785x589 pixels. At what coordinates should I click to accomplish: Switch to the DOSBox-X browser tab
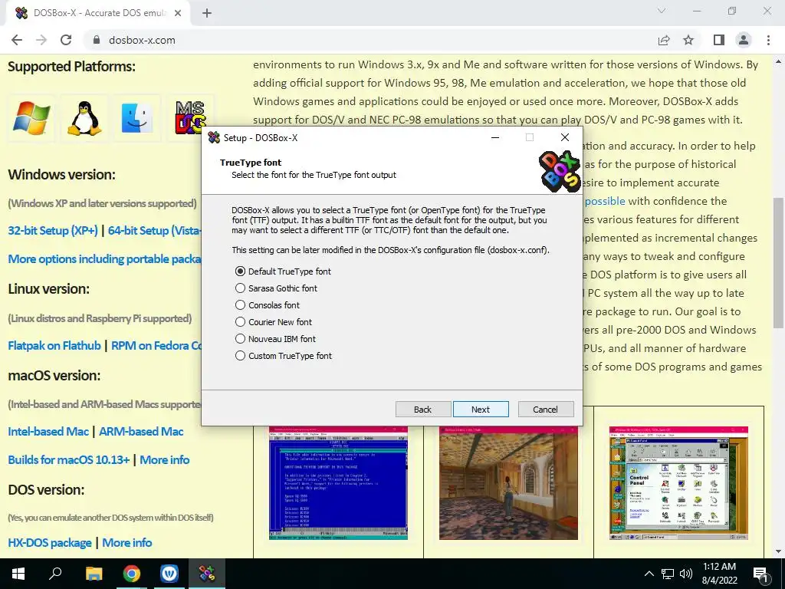tap(99, 14)
